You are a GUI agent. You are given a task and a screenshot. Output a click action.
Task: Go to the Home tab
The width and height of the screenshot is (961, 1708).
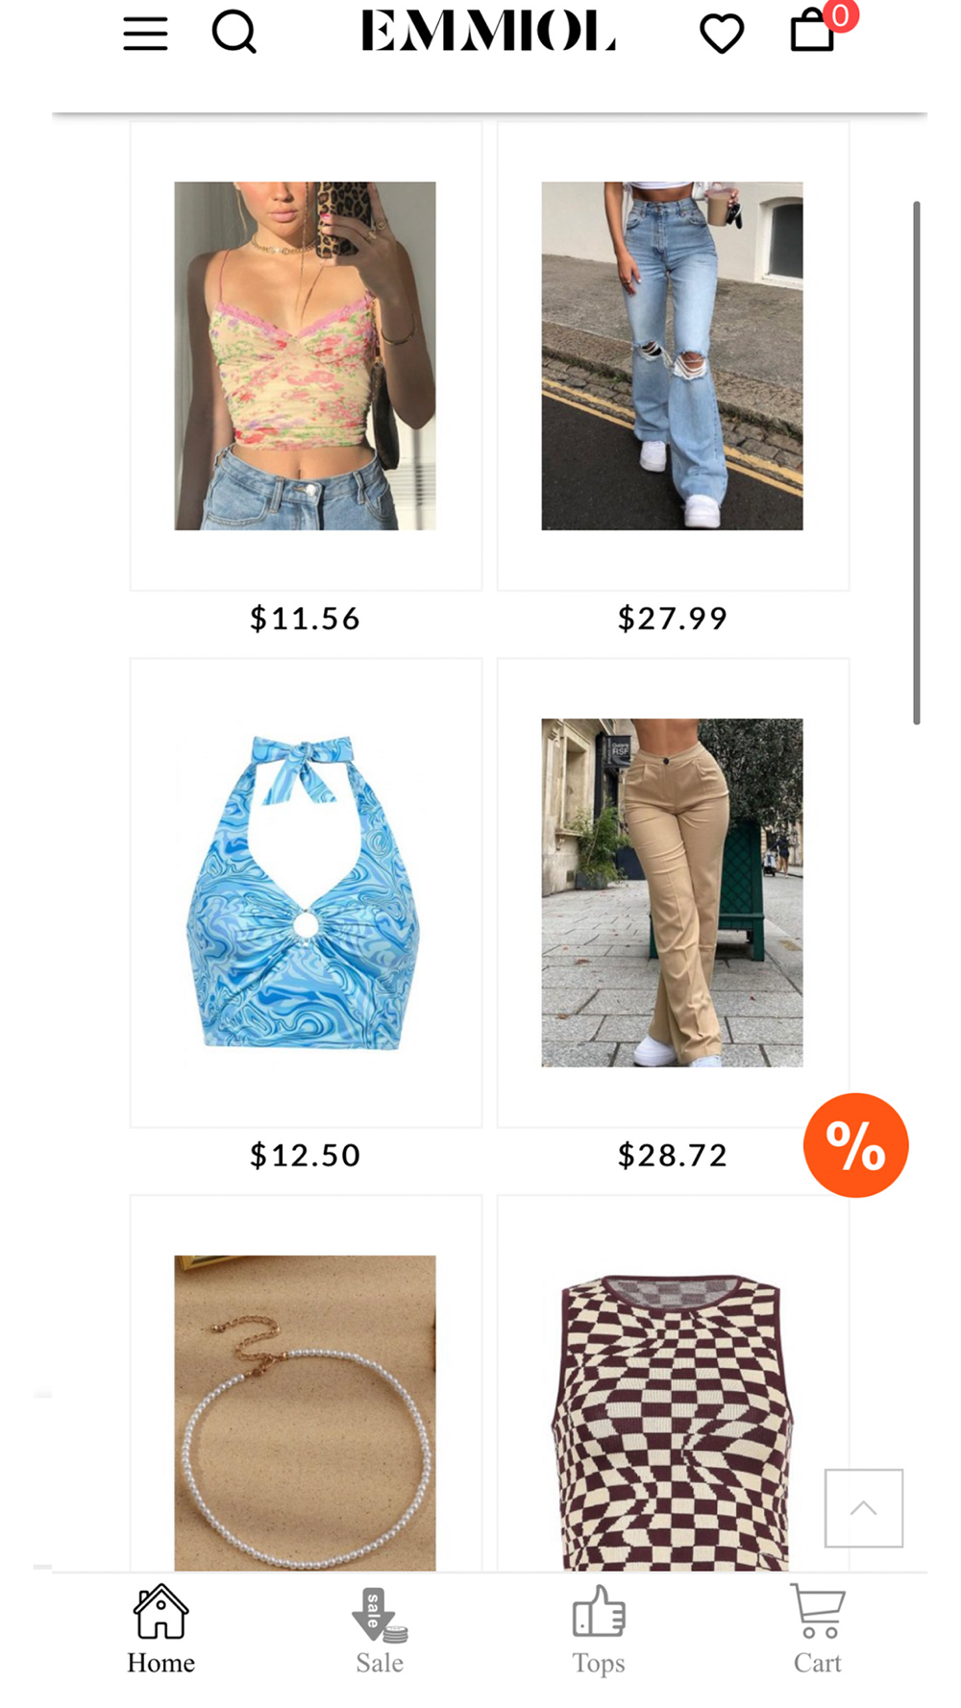(160, 1630)
